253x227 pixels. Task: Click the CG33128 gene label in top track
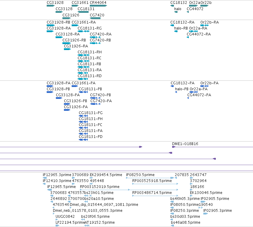tap(64, 9)
